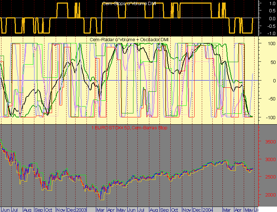Click the '1 EURO STOXX 50, Cem-Barras Stop' title
Viewport: 277px width, 212px height.
point(129,128)
